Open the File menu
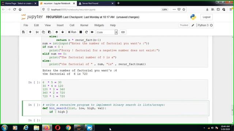 click(26, 25)
